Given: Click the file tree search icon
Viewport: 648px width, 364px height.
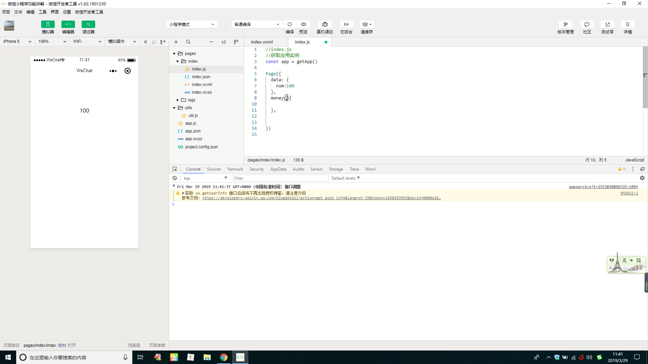Looking at the screenshot, I should (188, 42).
